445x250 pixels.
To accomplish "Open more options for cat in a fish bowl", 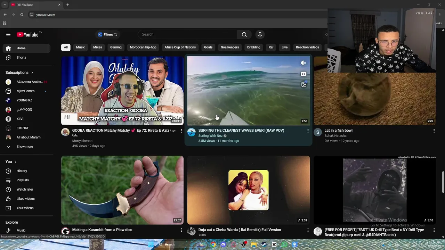I will click(434, 131).
